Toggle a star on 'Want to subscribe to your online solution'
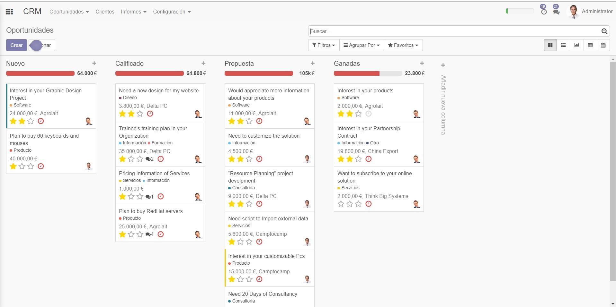The width and height of the screenshot is (616, 307). coord(341,203)
